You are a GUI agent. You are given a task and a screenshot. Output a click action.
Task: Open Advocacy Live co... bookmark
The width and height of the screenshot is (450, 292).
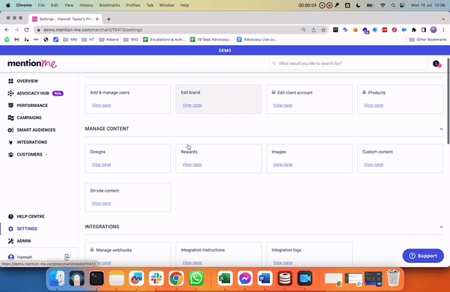pos(256,40)
